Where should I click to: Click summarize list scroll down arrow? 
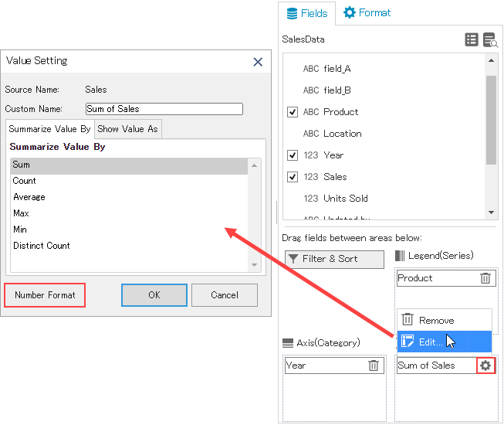coord(254,265)
